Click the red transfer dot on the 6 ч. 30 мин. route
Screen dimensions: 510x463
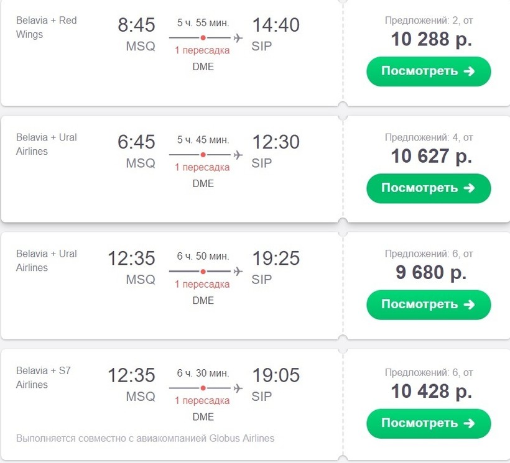(203, 388)
